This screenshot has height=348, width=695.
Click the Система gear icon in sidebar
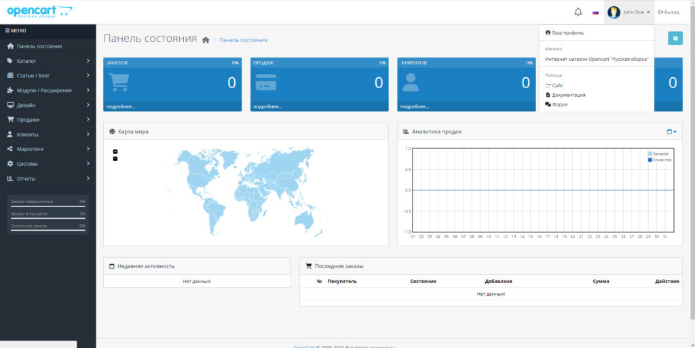(10, 164)
